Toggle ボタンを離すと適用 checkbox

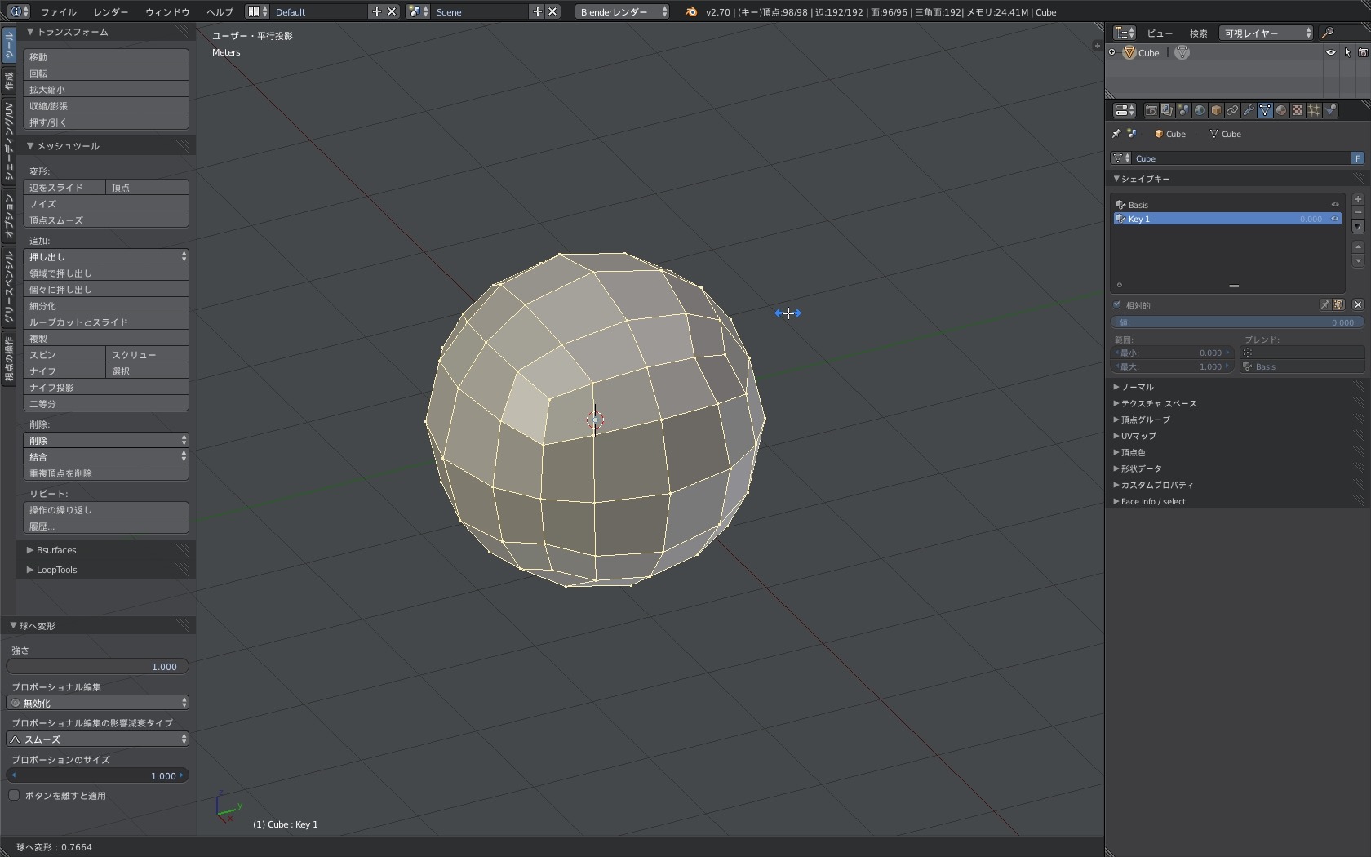(14, 795)
